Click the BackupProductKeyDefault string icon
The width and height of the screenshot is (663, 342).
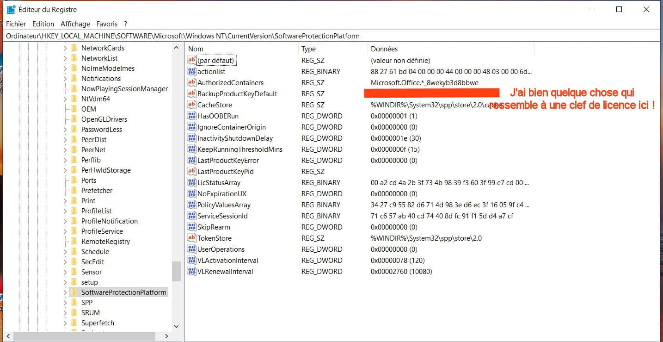tap(192, 93)
